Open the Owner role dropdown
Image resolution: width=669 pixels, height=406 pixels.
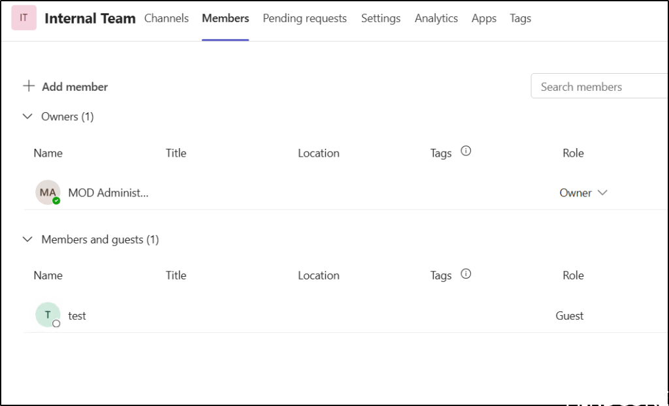coord(583,193)
